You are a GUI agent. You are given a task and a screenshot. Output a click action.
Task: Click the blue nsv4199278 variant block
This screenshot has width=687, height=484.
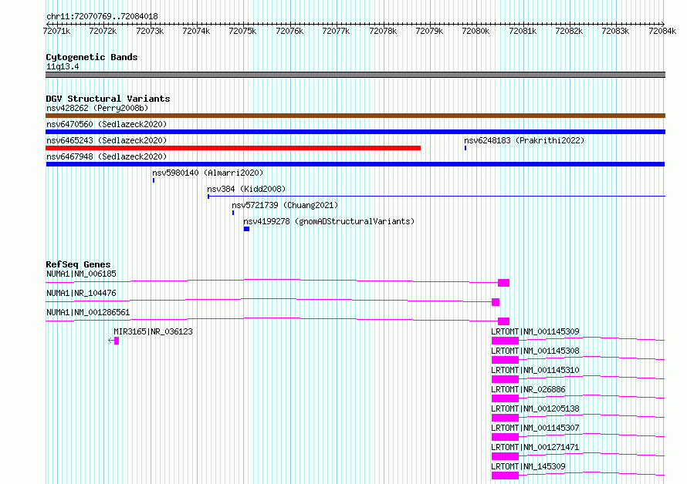tap(247, 229)
